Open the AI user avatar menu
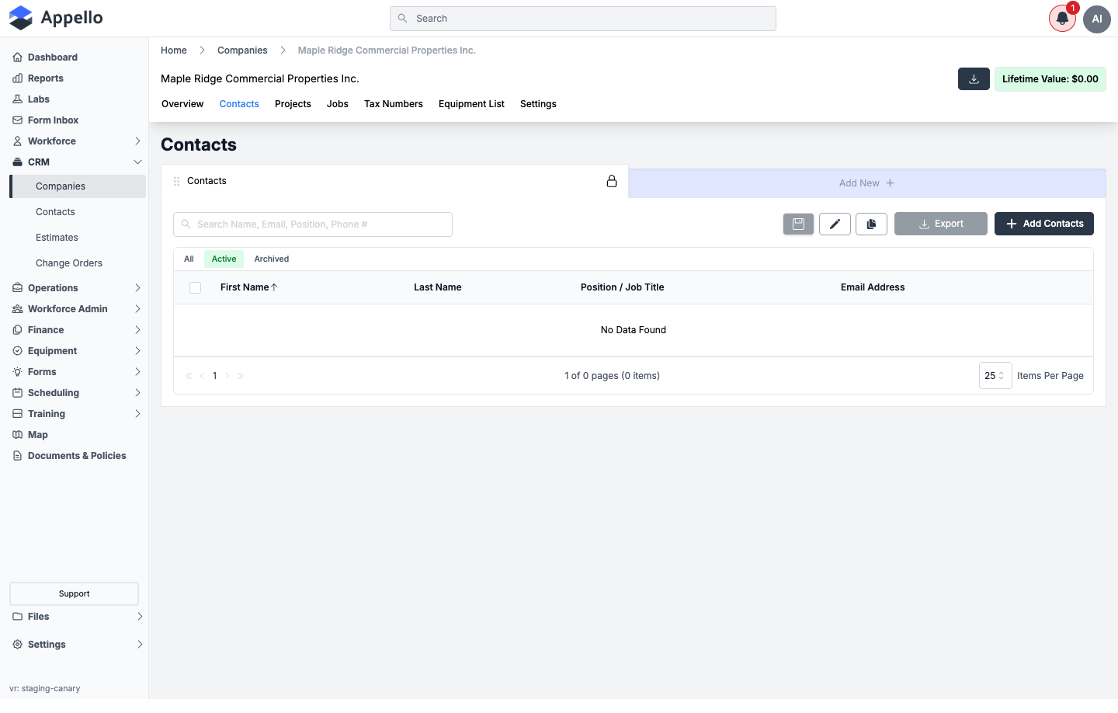Screen dimensions: 1118x713 (x=1097, y=19)
